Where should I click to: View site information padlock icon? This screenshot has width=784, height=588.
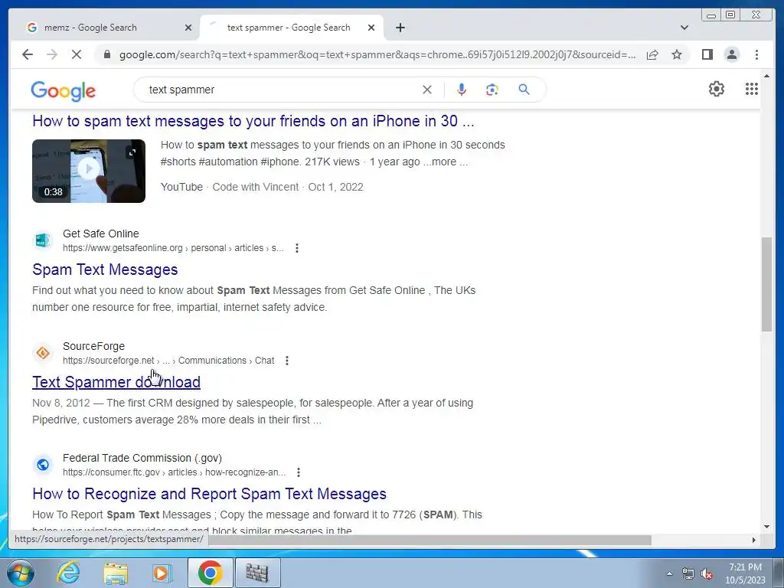click(106, 54)
